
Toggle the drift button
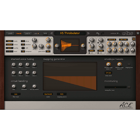(23, 48)
